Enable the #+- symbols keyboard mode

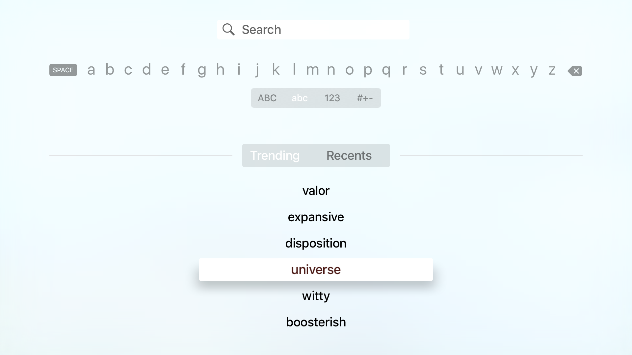pyautogui.click(x=365, y=98)
